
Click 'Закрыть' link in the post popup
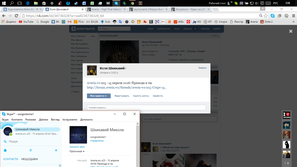tap(202, 68)
